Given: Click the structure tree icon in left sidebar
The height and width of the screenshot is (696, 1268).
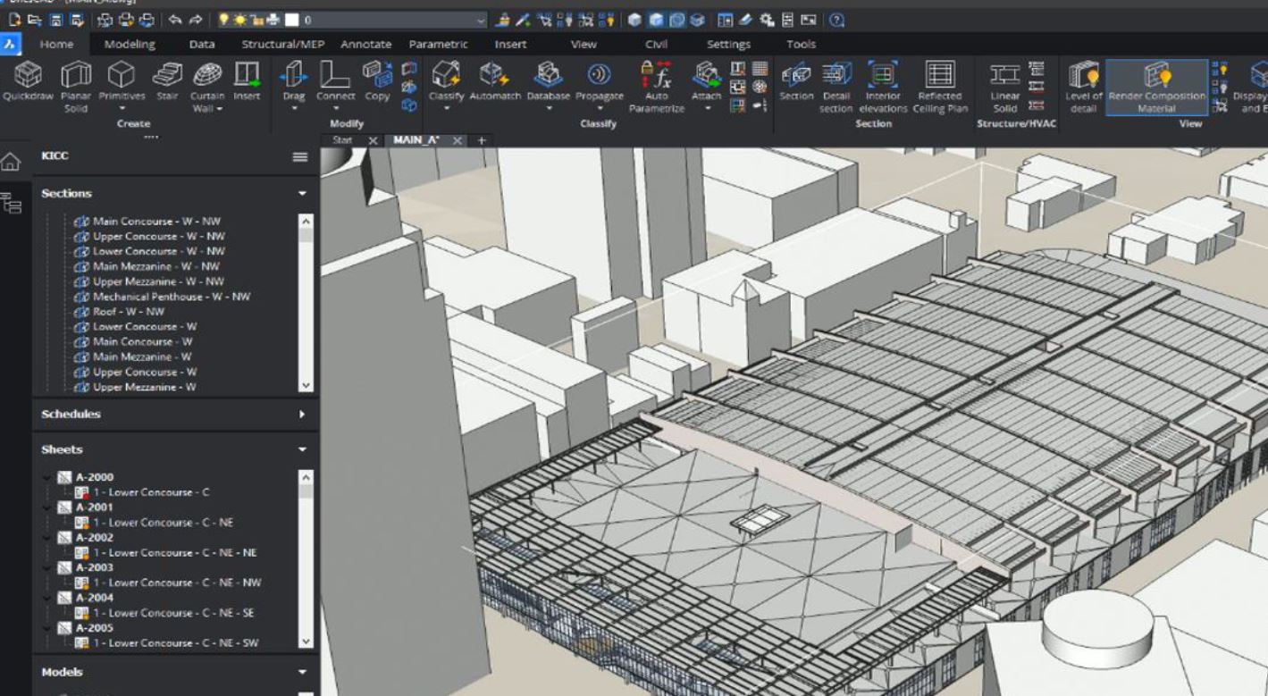Looking at the screenshot, I should (x=12, y=203).
